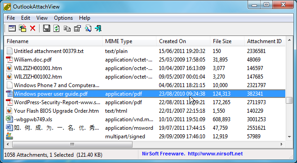Click the Firefox icon beside Your Flash BIOS Upgrade Order.htm
Image resolution: width=297 pixels, height=163 pixels.
(x=9, y=110)
